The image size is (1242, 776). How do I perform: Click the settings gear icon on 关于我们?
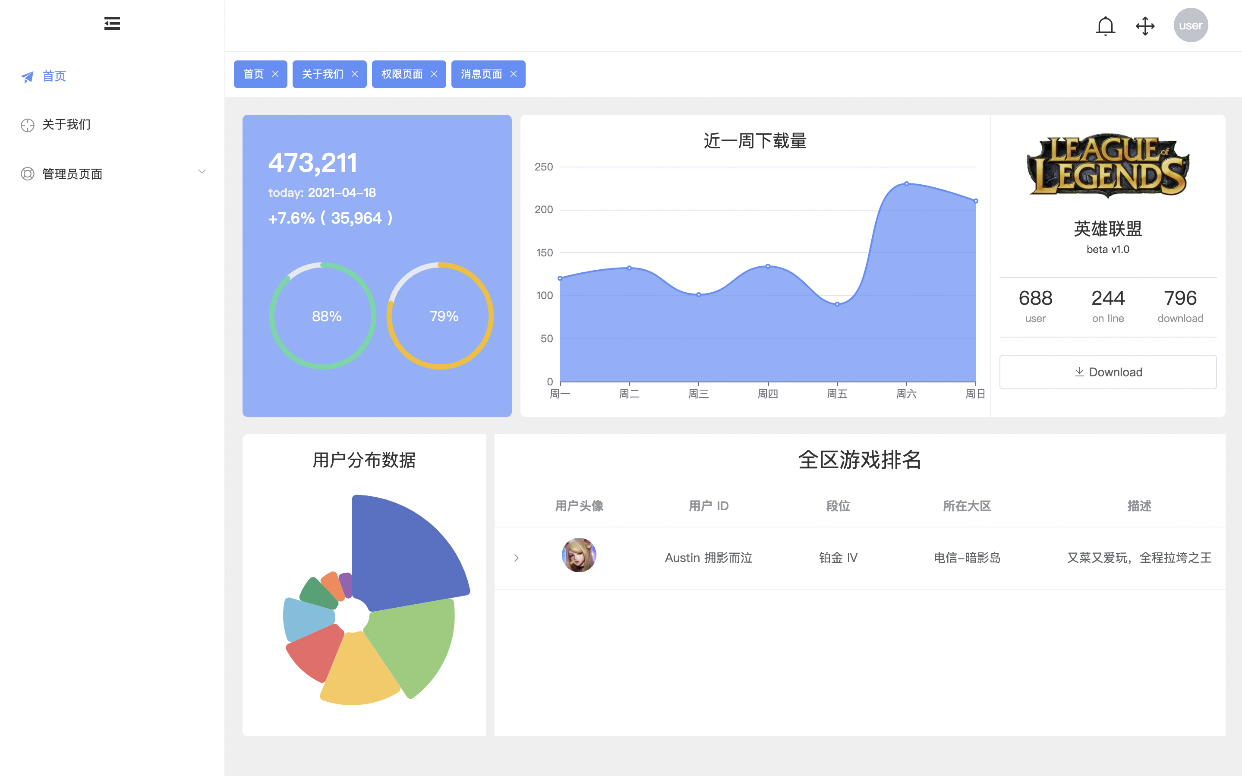[26, 124]
